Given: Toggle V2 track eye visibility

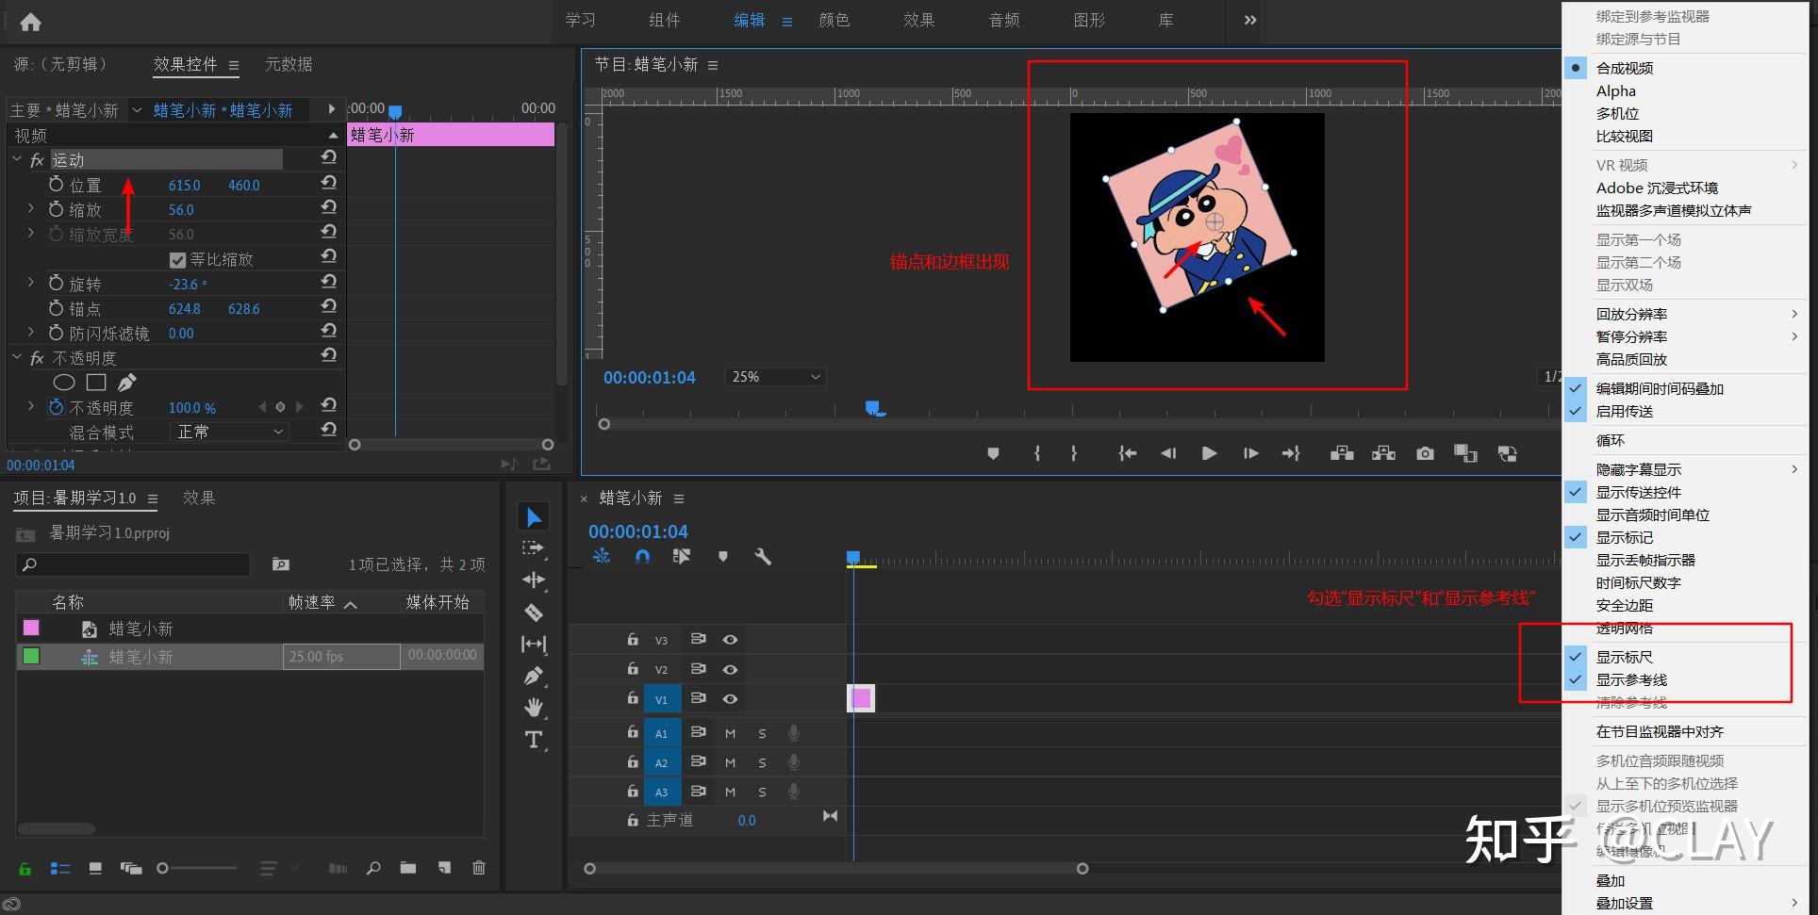Looking at the screenshot, I should click(x=730, y=669).
